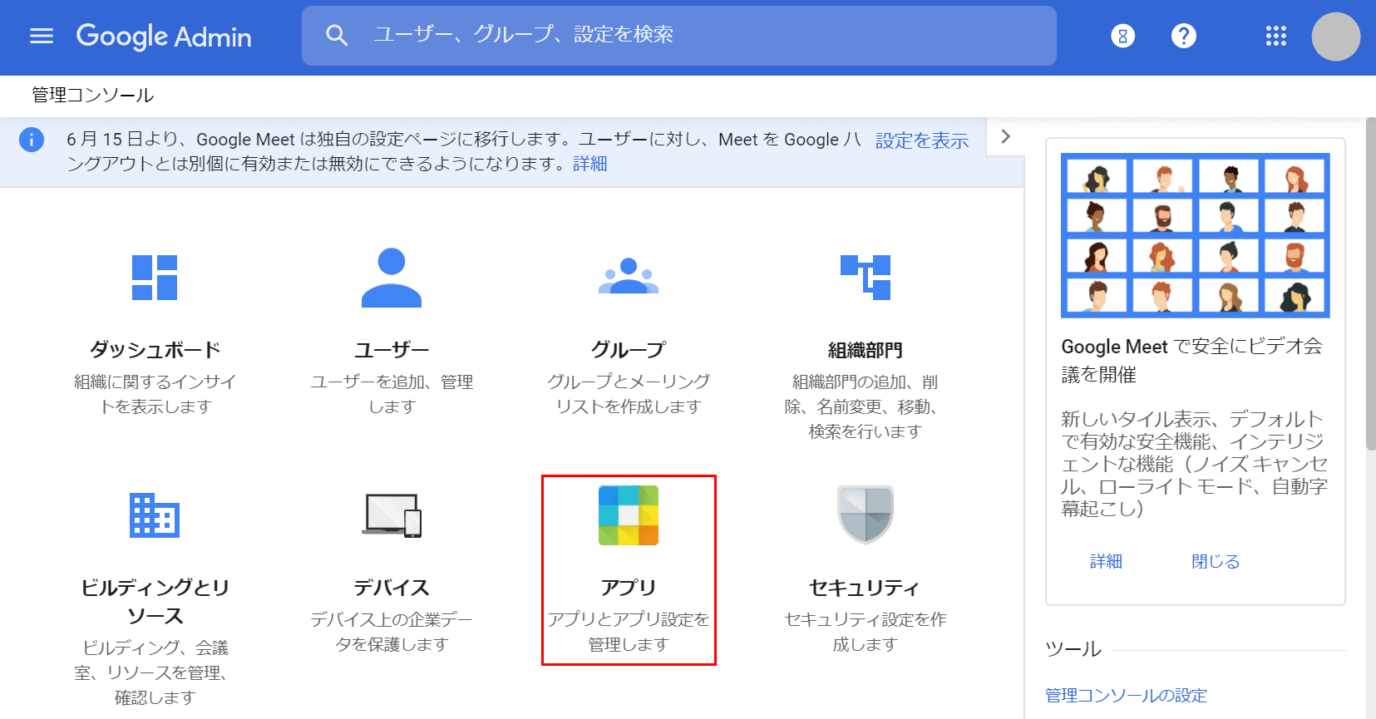Viewport: 1376px width, 719px height.
Task: Open the hamburger main menu
Action: (42, 36)
